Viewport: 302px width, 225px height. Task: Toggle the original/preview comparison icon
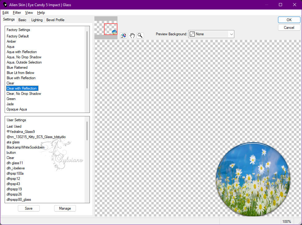point(123,36)
